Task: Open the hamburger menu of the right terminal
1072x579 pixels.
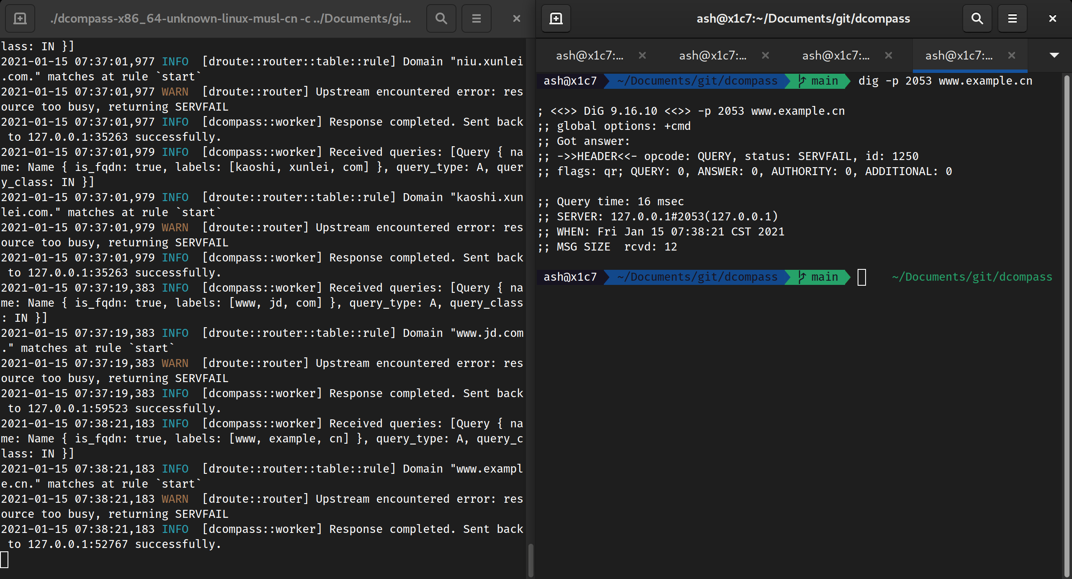Action: tap(1013, 18)
